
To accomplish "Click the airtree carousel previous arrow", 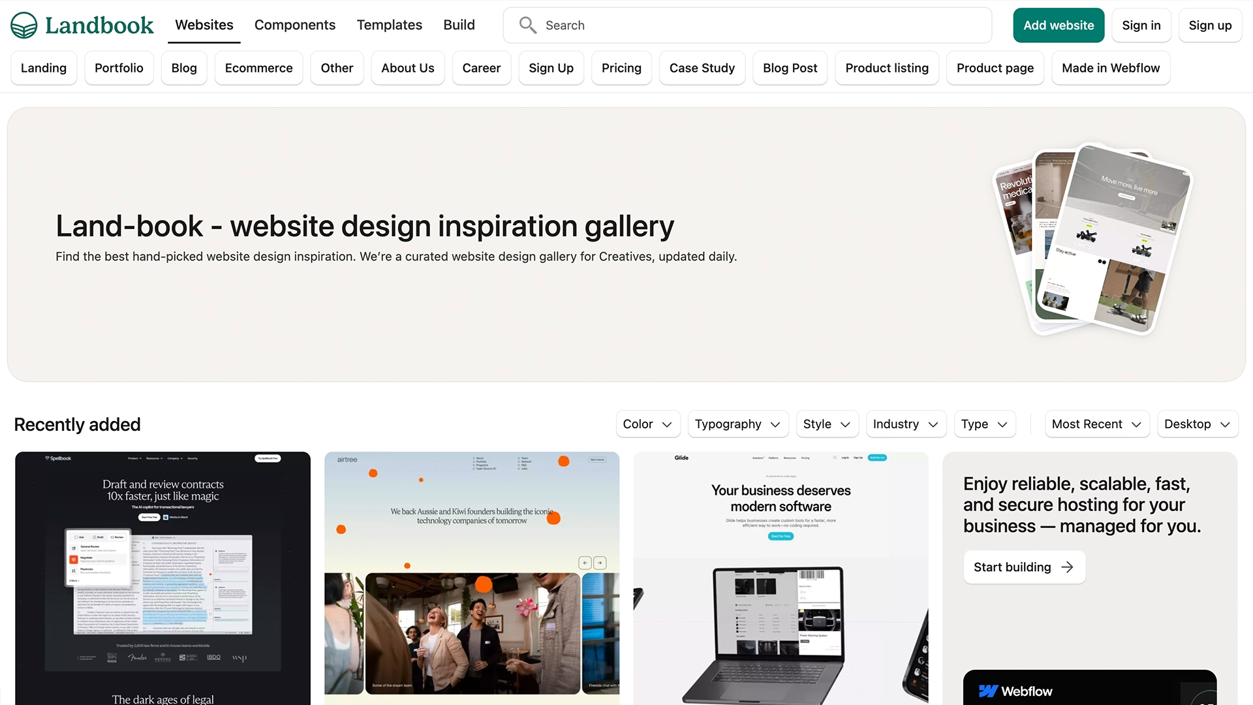I will [x=585, y=563].
